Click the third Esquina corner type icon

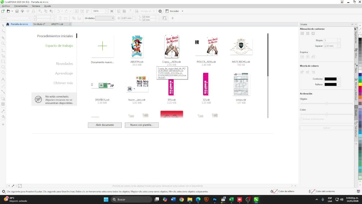click(313, 57)
